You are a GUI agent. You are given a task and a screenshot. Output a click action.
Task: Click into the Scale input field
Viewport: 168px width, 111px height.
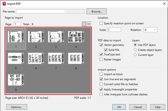click(x=114, y=30)
